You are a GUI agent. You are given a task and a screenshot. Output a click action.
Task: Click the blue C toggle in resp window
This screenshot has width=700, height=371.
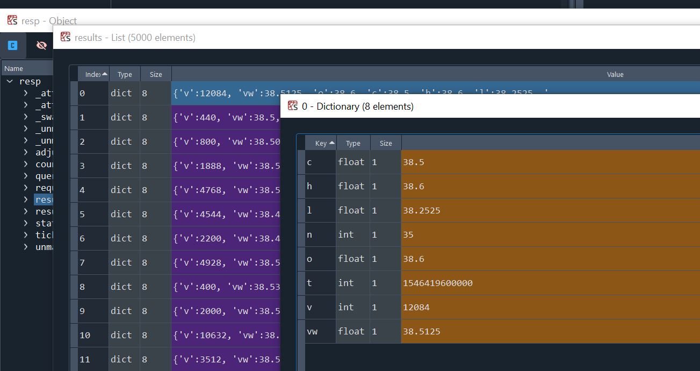(13, 46)
